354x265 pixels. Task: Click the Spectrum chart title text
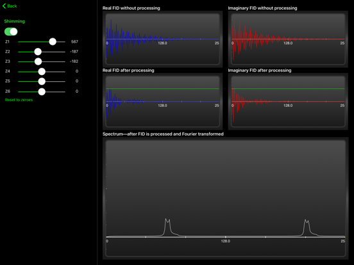click(163, 134)
